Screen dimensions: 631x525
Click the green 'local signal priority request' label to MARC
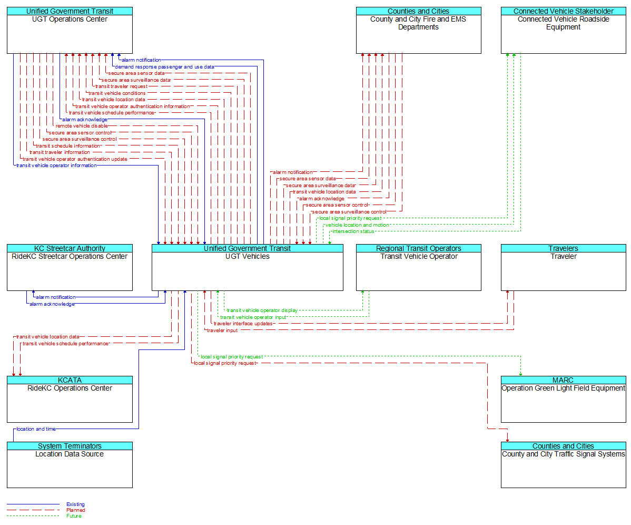tap(232, 357)
